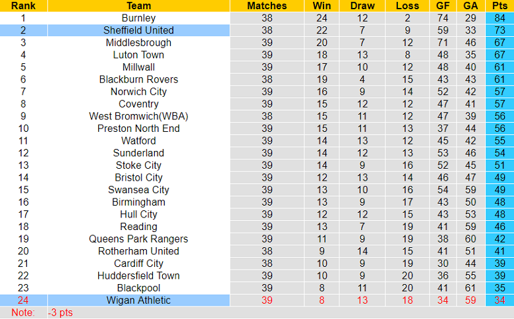Image resolution: width=514 pixels, height=319 pixels.
Task: Open West Bromwich(WBA) team entry
Action: (138, 116)
